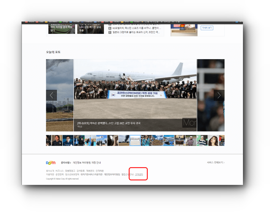Image resolution: width=270 pixels, height=212 pixels.
Task: Click the number 6 rank badge
Action: (110, 28)
